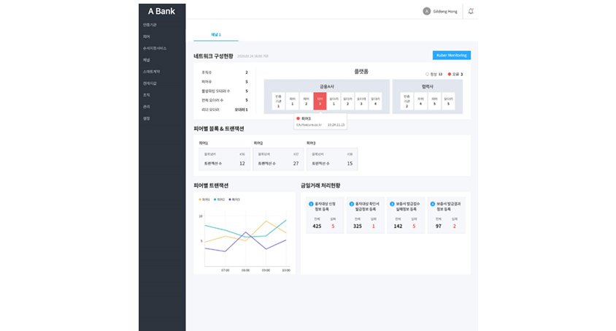
Task: Click the red 오류 status dot
Action: [447, 74]
